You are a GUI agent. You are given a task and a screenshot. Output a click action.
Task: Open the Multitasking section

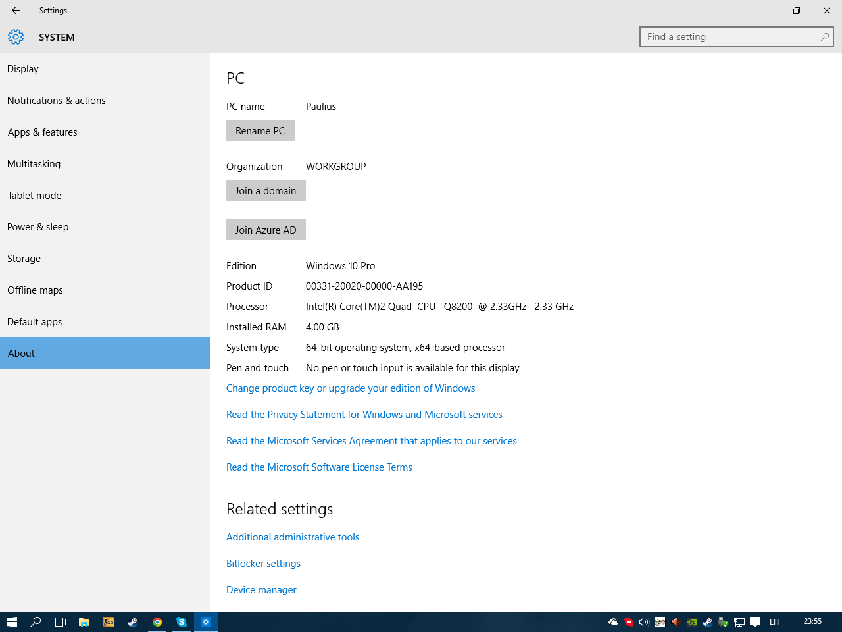pyautogui.click(x=105, y=163)
